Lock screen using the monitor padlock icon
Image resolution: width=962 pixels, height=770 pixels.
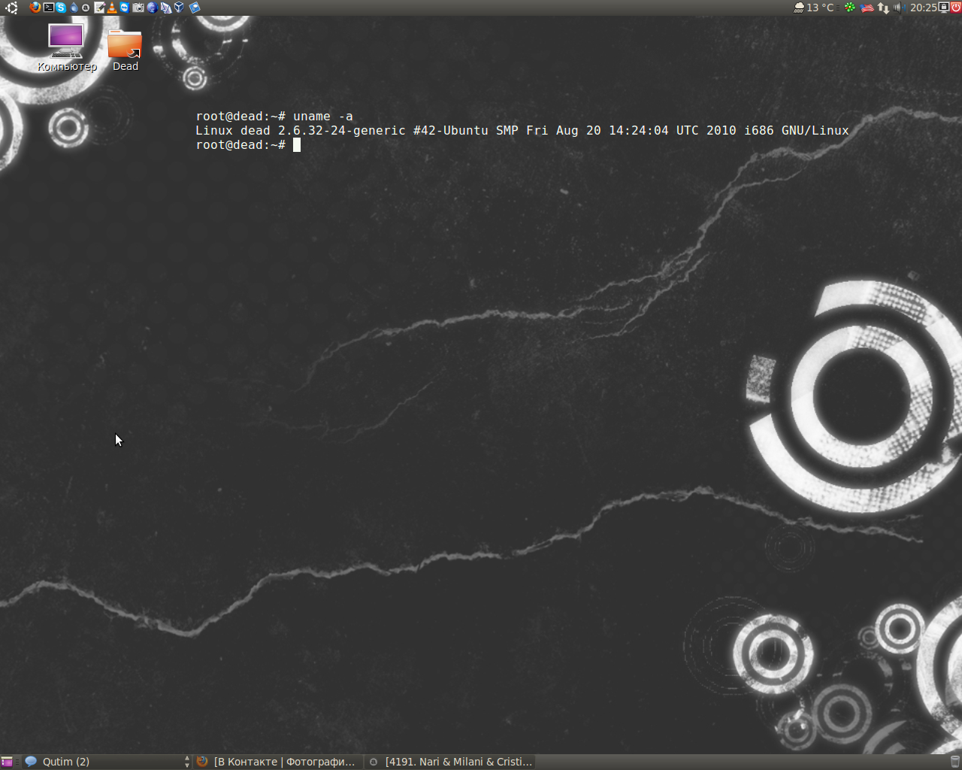[944, 8]
